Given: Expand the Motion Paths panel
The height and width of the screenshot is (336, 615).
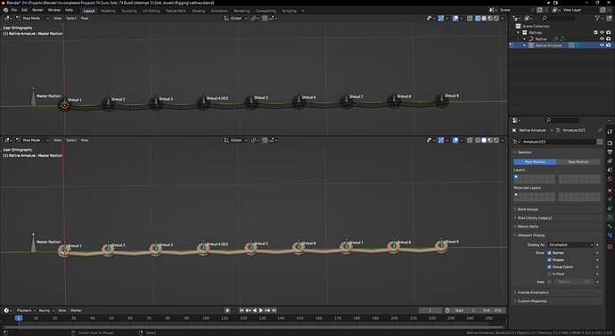Looking at the screenshot, I should [x=528, y=226].
